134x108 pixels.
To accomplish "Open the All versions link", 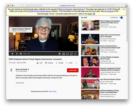I will tap(109, 11).
